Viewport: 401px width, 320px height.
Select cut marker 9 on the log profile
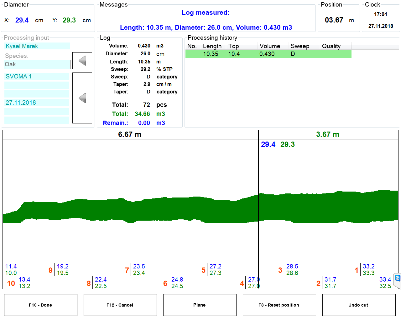click(x=50, y=270)
